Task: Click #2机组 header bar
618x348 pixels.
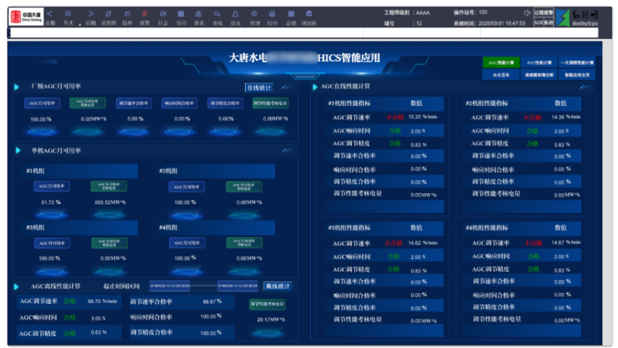Action: 215,171
